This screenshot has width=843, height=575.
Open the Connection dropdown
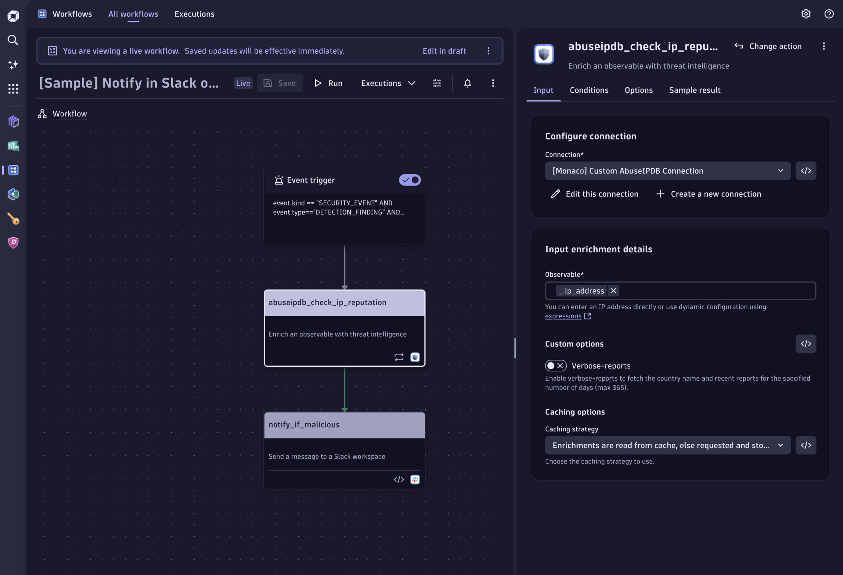tap(667, 171)
